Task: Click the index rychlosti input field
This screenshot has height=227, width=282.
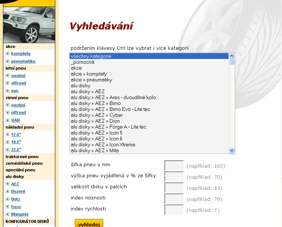Action: 174,210
